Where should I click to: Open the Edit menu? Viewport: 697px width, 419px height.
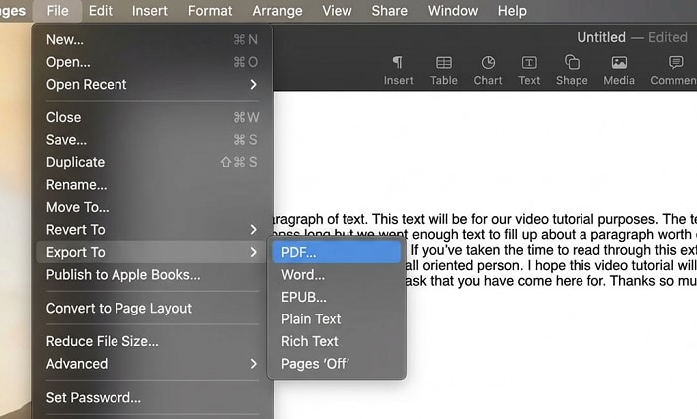(100, 11)
